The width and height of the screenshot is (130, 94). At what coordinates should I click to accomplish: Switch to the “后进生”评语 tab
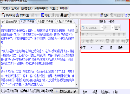pos(64,22)
